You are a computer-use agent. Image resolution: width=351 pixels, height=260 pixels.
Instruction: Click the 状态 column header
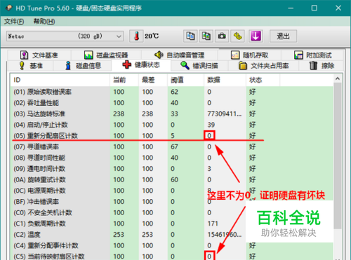tap(263, 80)
